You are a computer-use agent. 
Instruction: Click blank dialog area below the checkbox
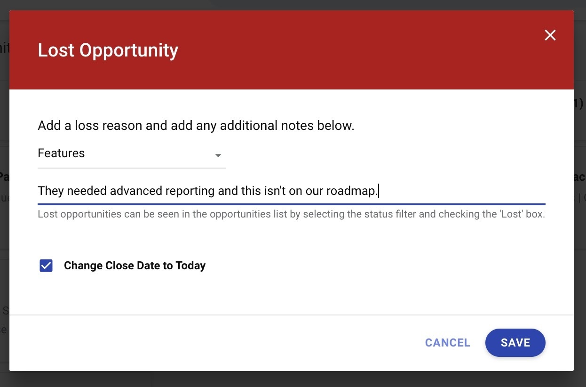coord(291,294)
